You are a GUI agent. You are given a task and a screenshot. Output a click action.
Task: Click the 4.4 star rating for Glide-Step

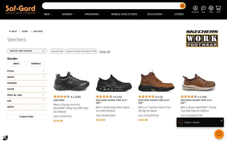tap(109, 97)
